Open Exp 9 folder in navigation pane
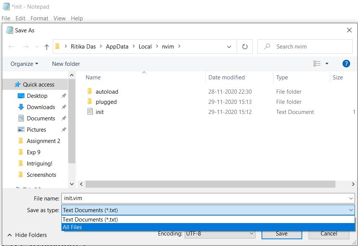 pyautogui.click(x=33, y=152)
